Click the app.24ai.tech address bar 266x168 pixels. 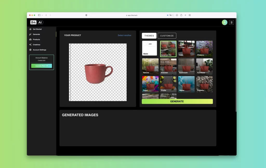(132, 15)
